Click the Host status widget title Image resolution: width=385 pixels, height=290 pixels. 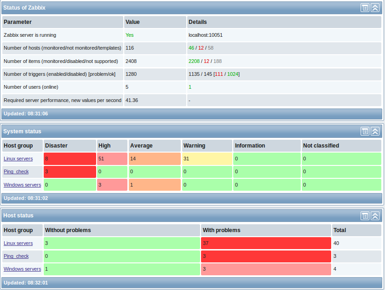tap(18, 216)
